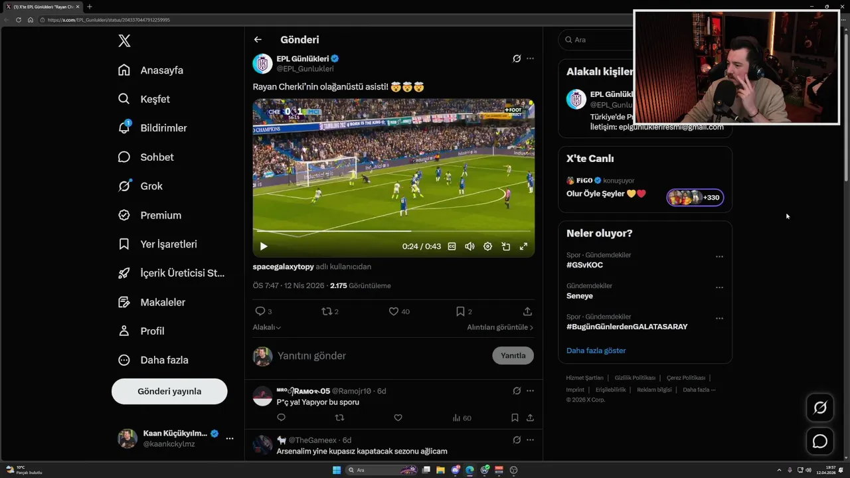Open Yer İşaretleri bookmarks

[x=158, y=244]
